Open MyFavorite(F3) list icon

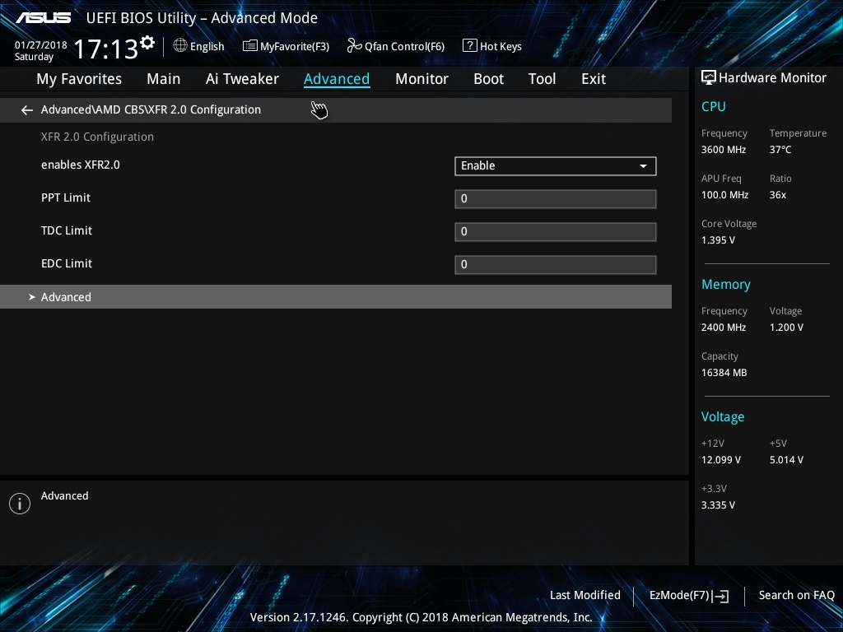(250, 46)
